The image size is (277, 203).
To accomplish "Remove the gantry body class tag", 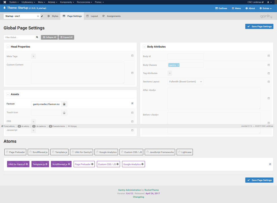I will point(178,65).
